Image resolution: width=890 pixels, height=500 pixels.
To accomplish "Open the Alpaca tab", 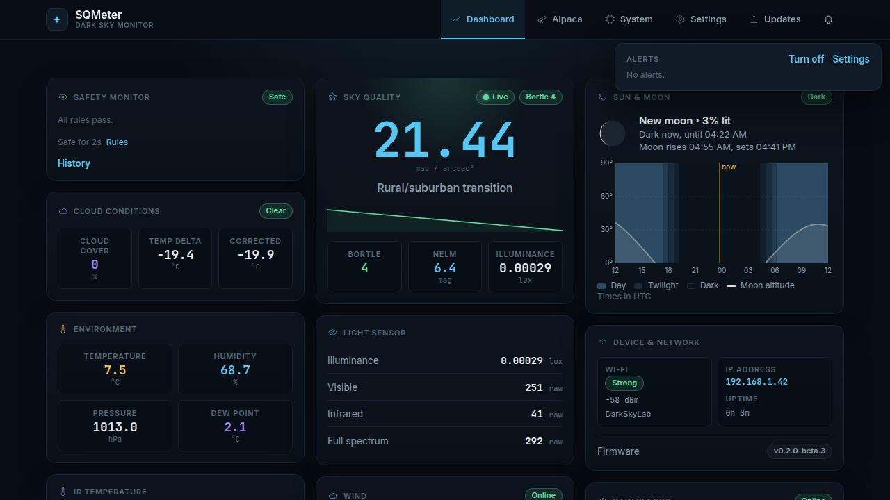I will coord(560,19).
